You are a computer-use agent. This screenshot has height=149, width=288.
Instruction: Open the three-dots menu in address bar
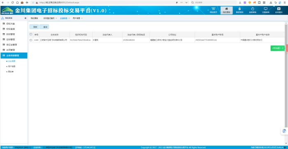[181, 2]
